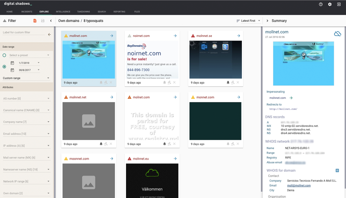
Task: Reset filter using orange refresh icon
Action: click(x=35, y=21)
